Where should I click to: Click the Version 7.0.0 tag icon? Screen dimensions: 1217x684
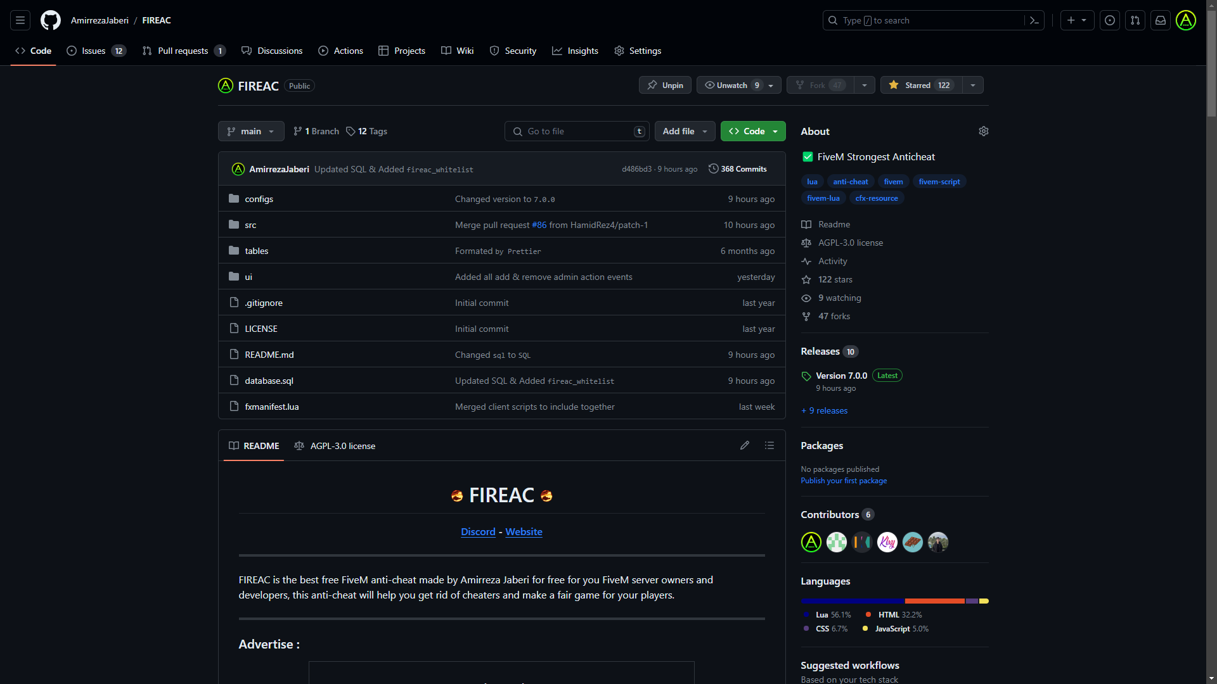(806, 376)
